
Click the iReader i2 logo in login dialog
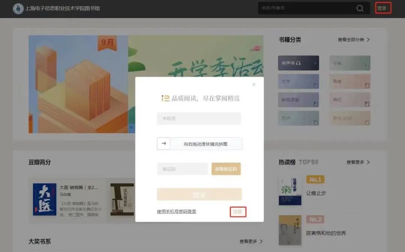[x=166, y=98]
